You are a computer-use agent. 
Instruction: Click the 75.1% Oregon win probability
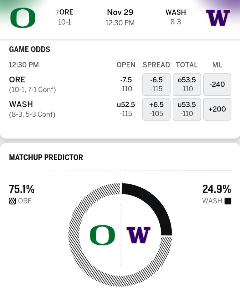(x=22, y=189)
